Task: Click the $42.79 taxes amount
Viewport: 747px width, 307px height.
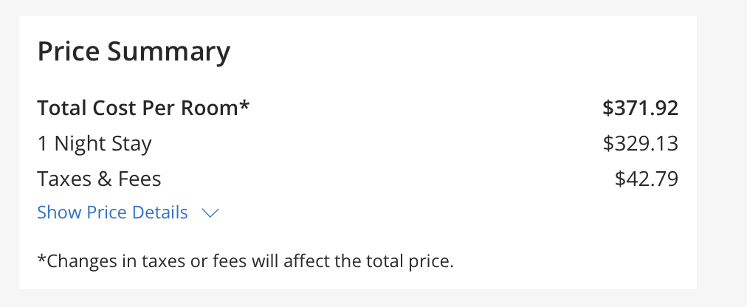Action: [x=647, y=179]
